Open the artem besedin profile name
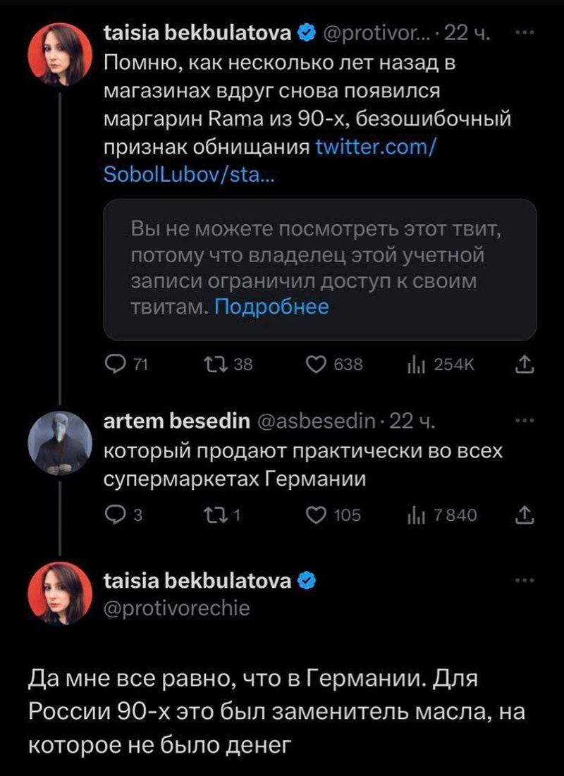564x776 pixels. click(176, 421)
